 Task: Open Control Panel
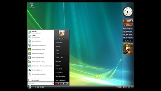(x=59, y=73)
